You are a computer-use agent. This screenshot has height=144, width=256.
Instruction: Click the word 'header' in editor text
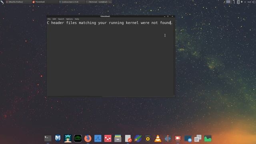(58, 23)
